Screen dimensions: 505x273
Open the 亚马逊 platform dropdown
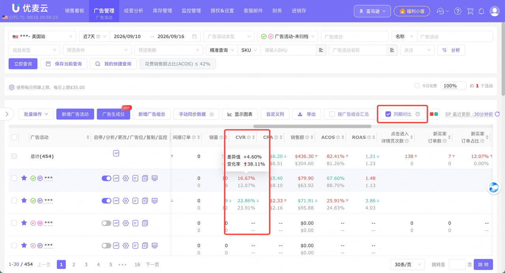[x=372, y=11]
